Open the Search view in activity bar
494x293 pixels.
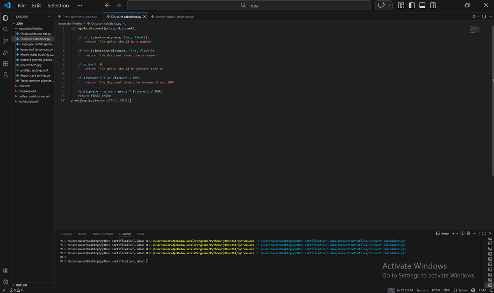[x=6, y=29]
